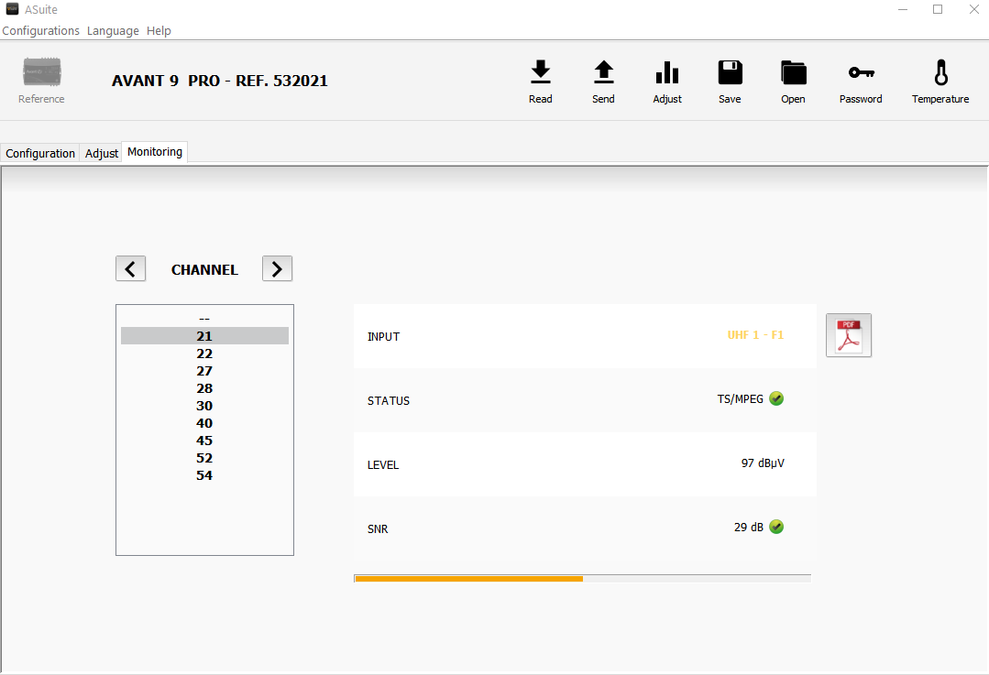This screenshot has width=989, height=675.
Task: Select channel 52 in the list
Action: [x=204, y=458]
